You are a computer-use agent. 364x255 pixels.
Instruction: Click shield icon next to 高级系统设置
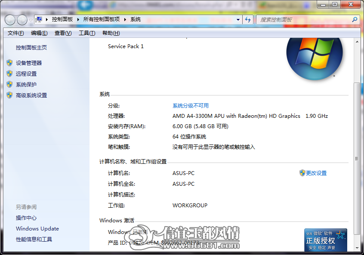[x=9, y=95]
